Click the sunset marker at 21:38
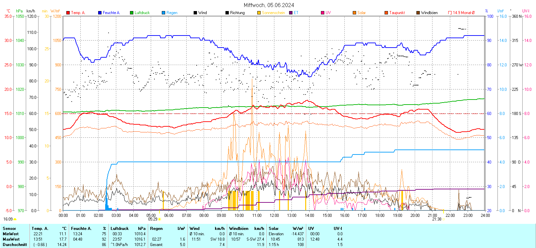The width and height of the screenshot is (536, 248). [x=444, y=219]
